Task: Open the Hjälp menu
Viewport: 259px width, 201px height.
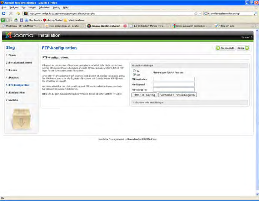Action: click(66, 7)
